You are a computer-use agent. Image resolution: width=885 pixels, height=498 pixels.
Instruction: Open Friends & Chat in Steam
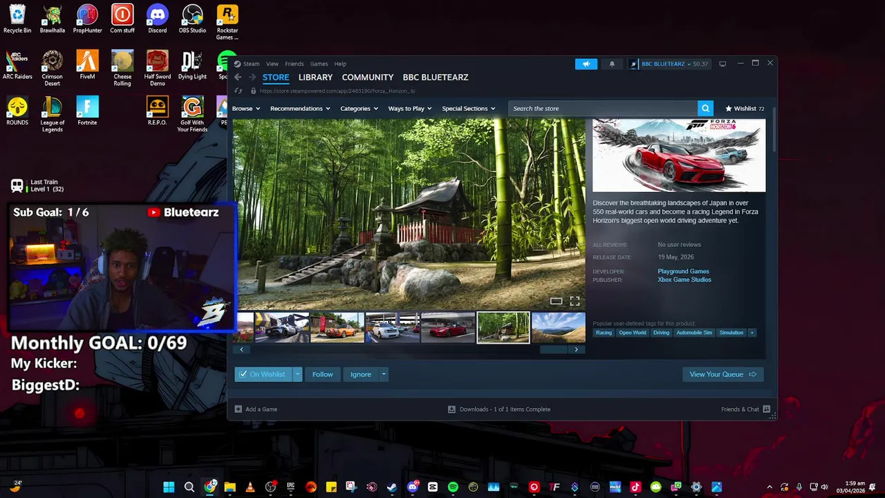745,409
